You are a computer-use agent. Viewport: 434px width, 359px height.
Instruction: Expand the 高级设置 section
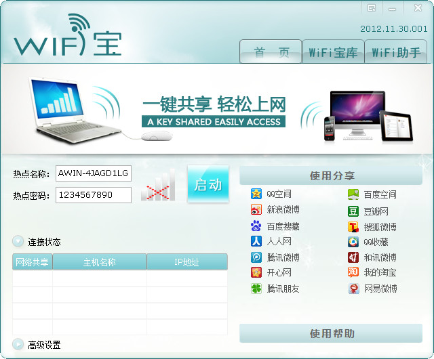tap(18, 344)
